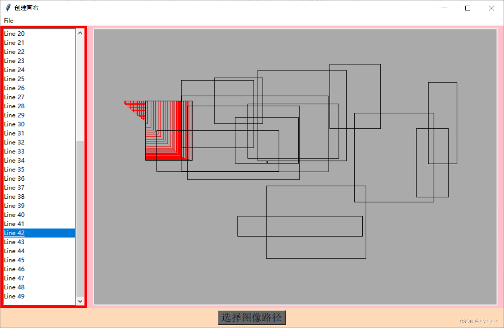
Task: Select Line 40 in the list
Action: coord(39,215)
